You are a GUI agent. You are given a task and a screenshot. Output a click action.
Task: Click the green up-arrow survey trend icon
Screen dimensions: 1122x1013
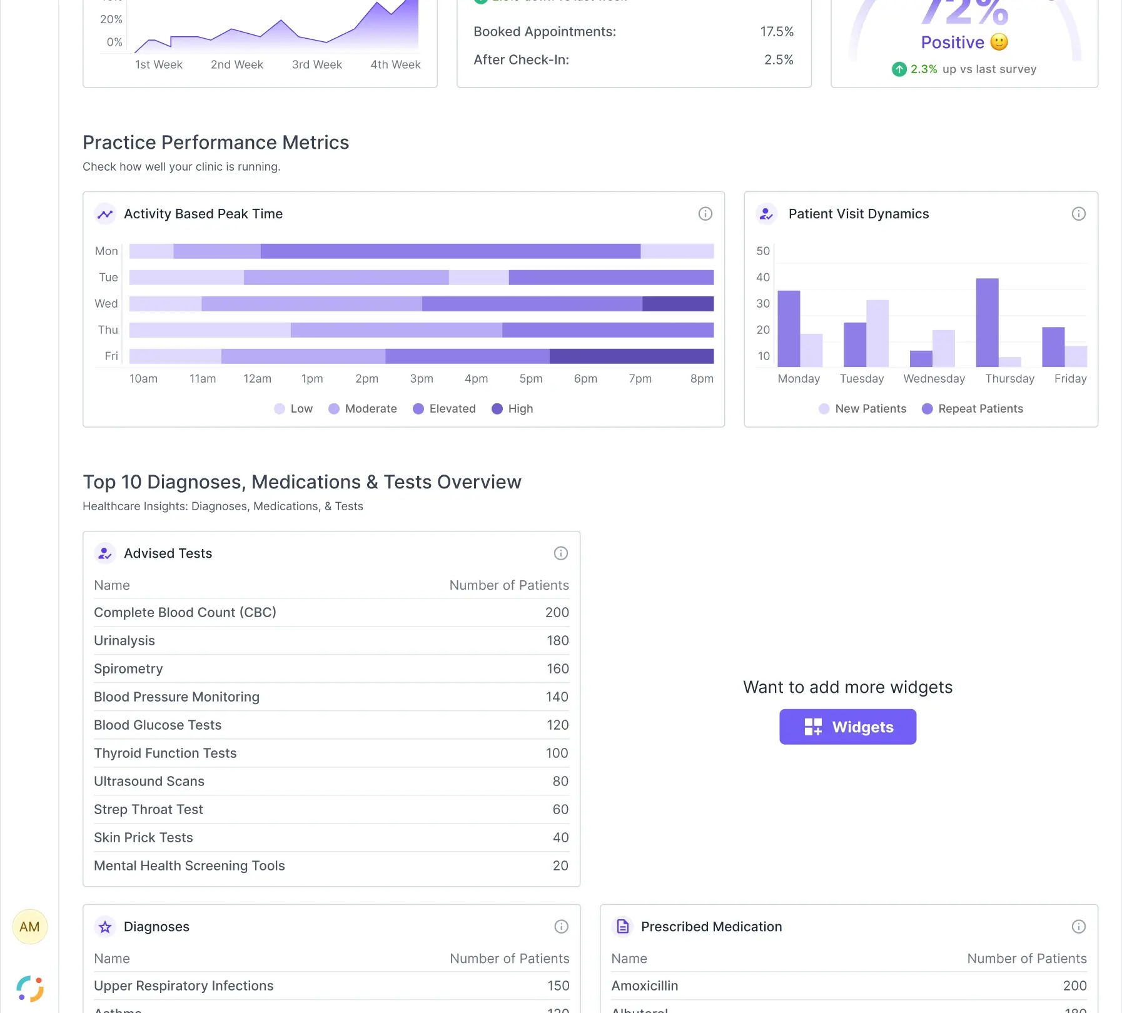[x=899, y=69]
